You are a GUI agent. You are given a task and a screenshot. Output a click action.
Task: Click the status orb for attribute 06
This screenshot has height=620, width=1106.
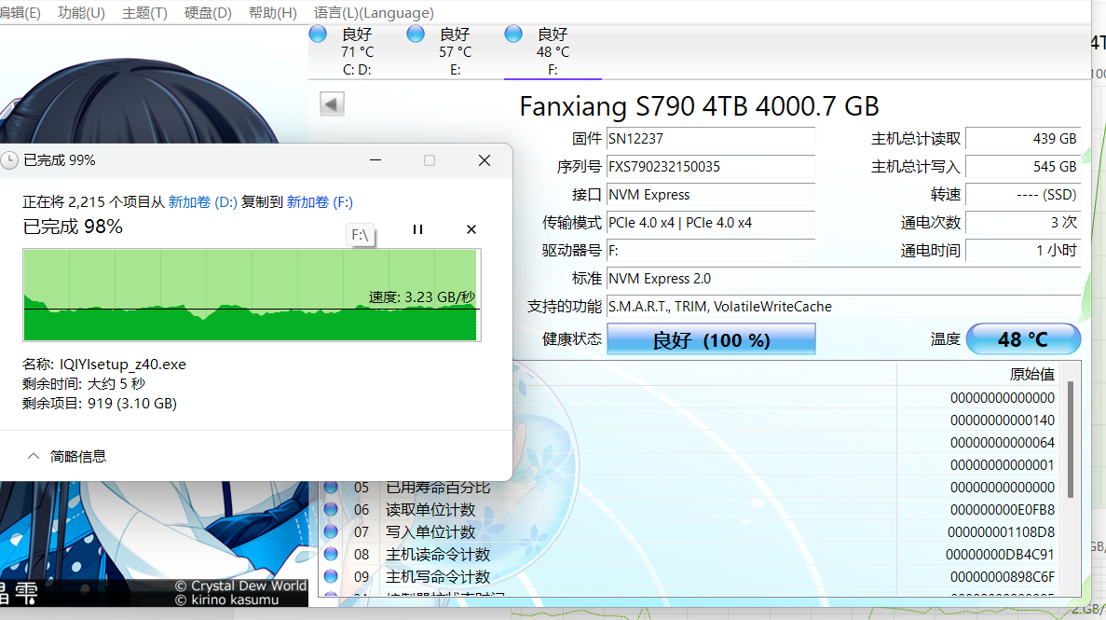(331, 509)
